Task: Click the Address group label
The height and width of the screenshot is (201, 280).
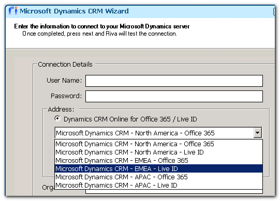Action: [61, 109]
